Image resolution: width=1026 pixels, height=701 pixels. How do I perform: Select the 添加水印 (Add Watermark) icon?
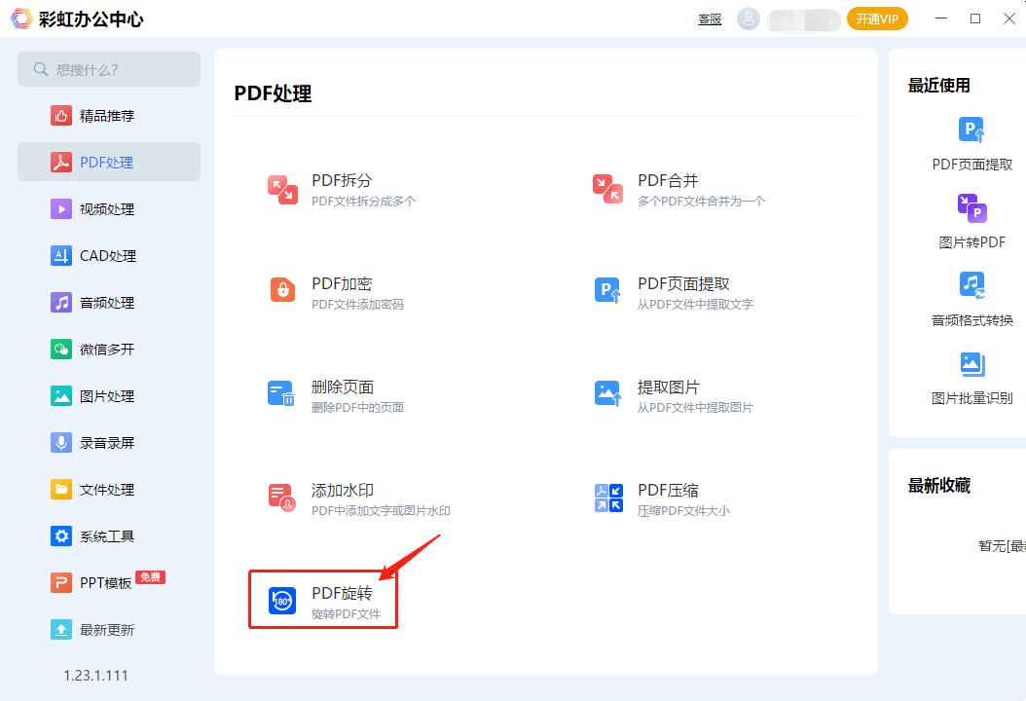pos(281,499)
